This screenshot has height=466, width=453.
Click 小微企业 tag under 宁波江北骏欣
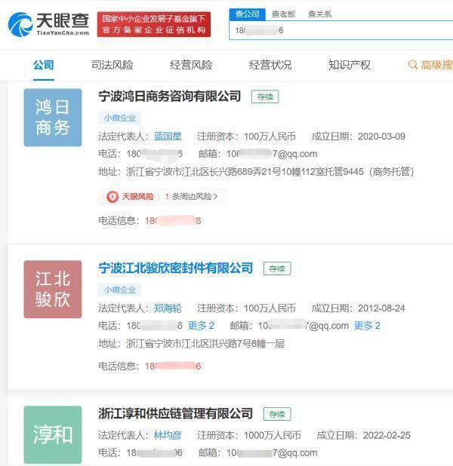pyautogui.click(x=119, y=290)
